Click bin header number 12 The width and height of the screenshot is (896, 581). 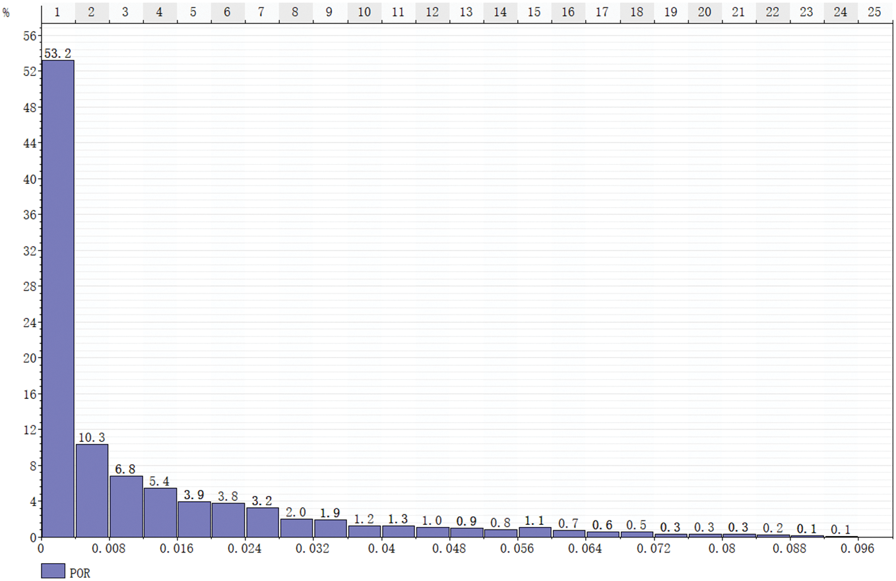(432, 12)
